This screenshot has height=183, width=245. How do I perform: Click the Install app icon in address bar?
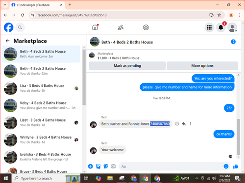coord(211,15)
